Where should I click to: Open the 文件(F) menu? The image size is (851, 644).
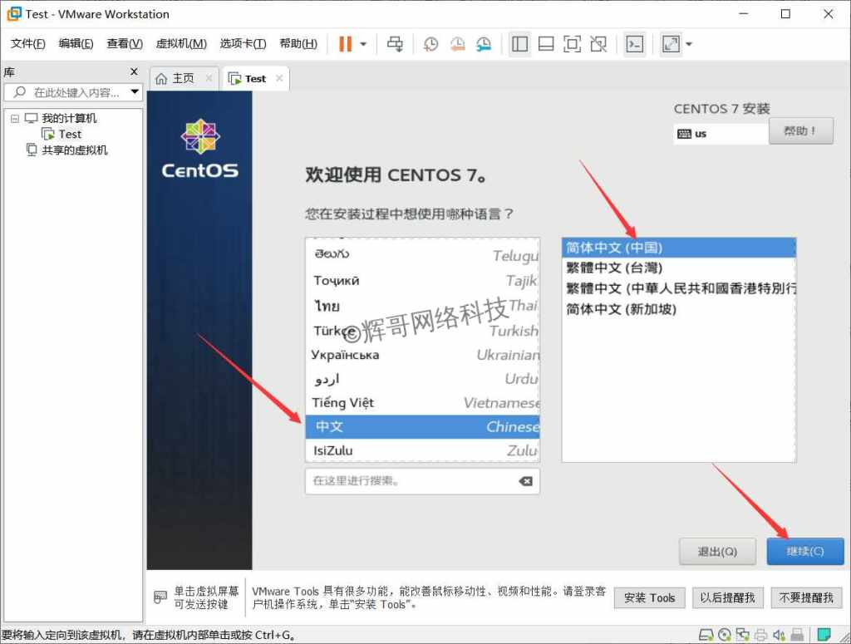[27, 44]
